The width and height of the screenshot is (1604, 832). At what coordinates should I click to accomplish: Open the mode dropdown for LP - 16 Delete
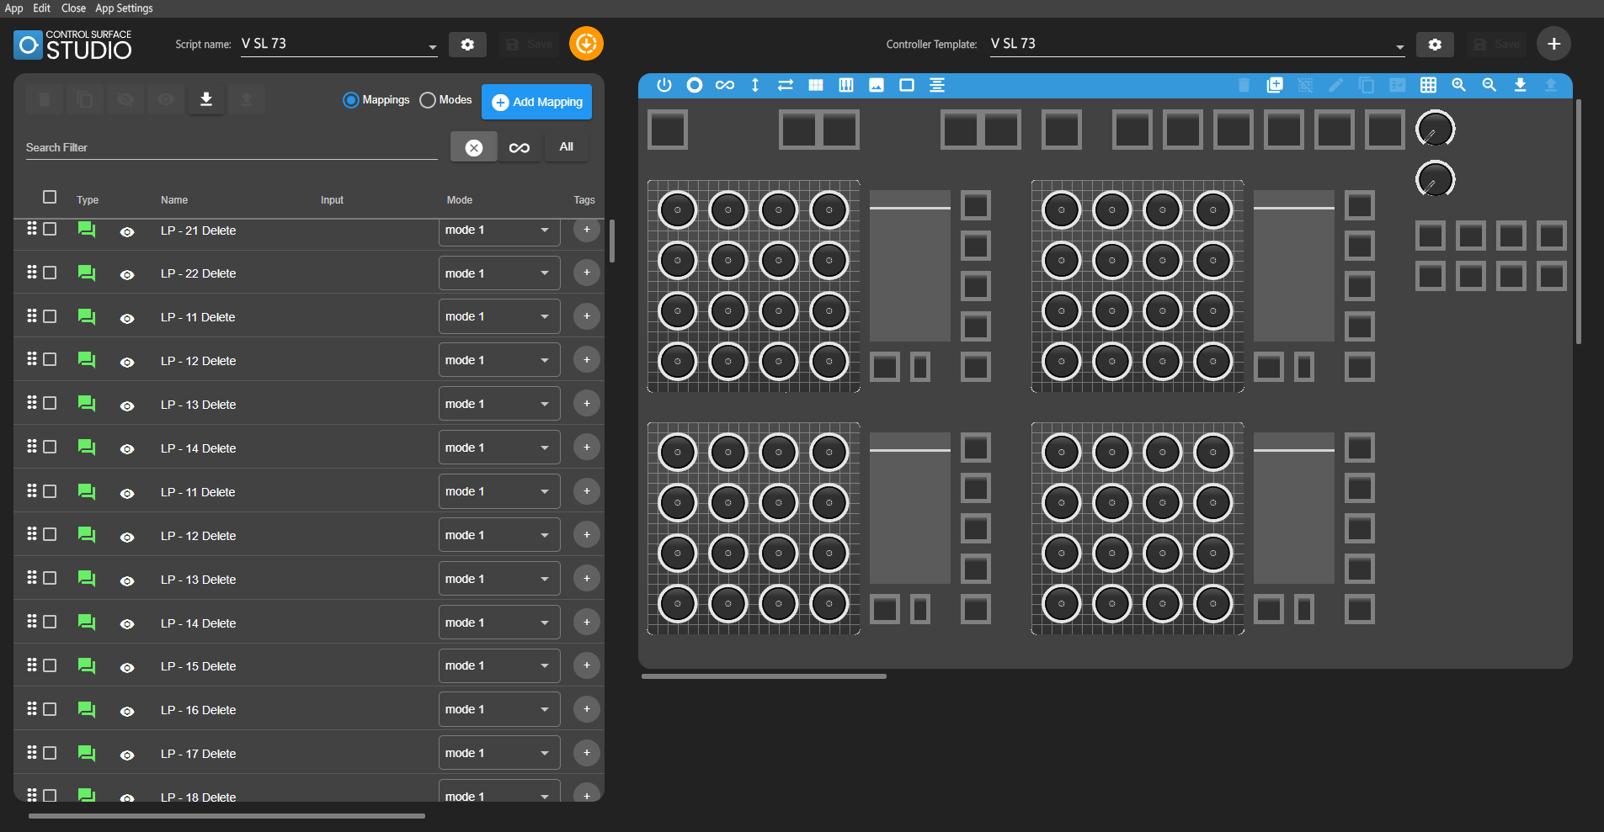498,709
